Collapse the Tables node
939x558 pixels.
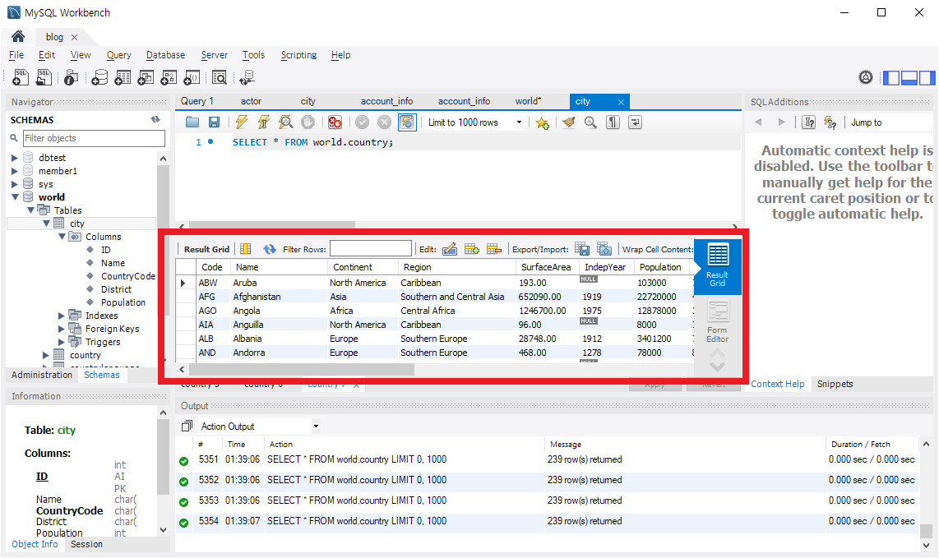(x=30, y=210)
